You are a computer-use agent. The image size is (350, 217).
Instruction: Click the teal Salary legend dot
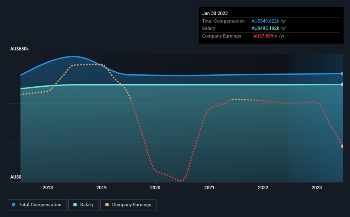point(75,205)
